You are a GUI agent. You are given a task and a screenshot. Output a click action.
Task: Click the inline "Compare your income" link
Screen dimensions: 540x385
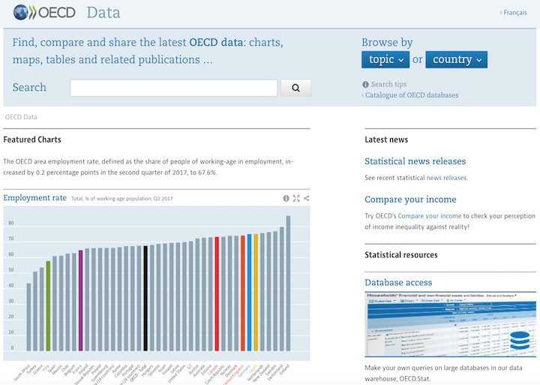pos(429,216)
